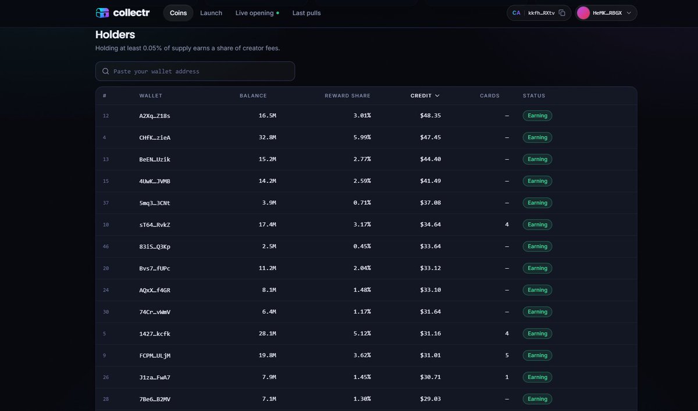The image size is (698, 411).
Task: Select wallet AQxX…f4GR
Action: point(155,290)
